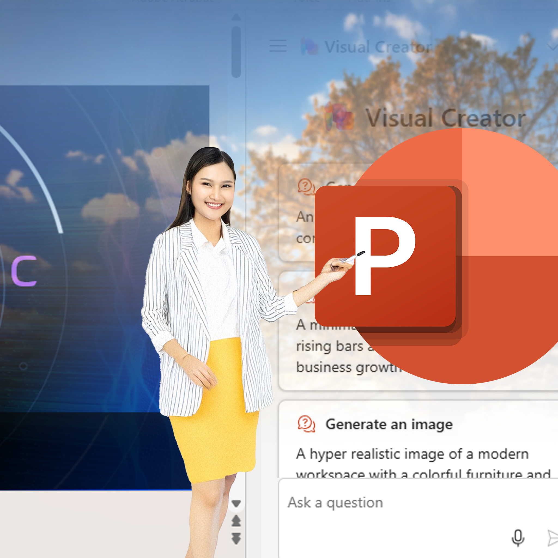Go to previous slide double-arrow button
The height and width of the screenshot is (558, 558).
[x=236, y=521]
